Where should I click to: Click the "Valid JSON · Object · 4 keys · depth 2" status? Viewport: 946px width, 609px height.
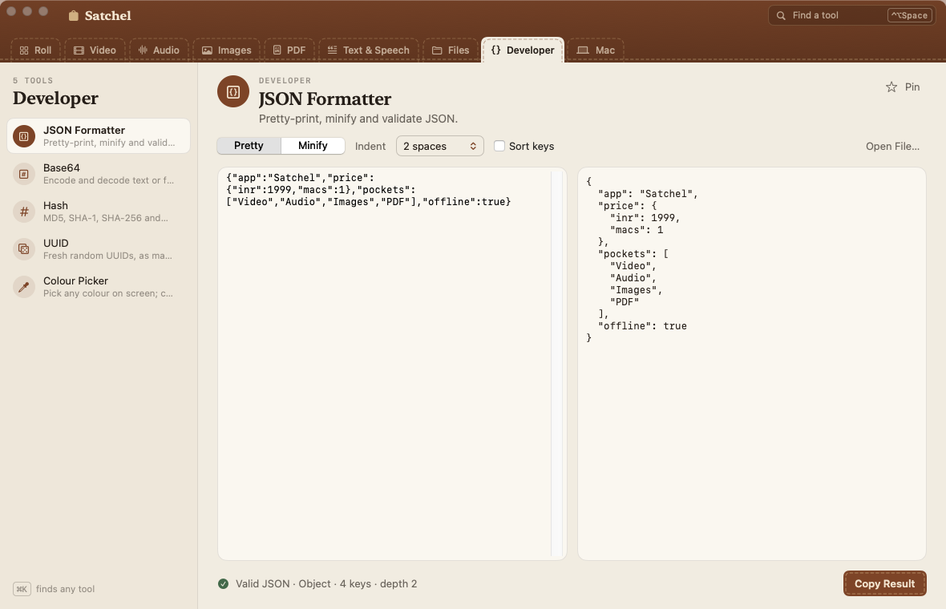326,583
